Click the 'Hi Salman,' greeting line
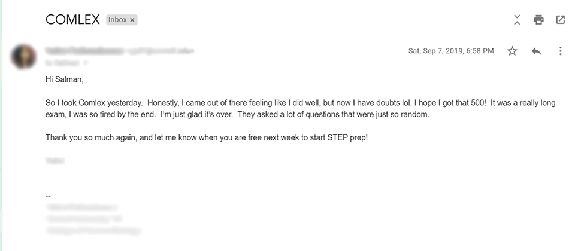The height and width of the screenshot is (251, 575). [x=65, y=79]
